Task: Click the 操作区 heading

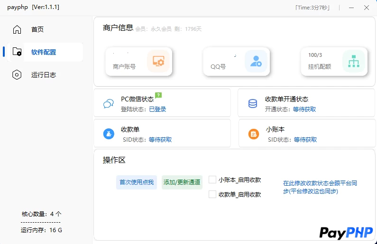Action: coord(114,160)
